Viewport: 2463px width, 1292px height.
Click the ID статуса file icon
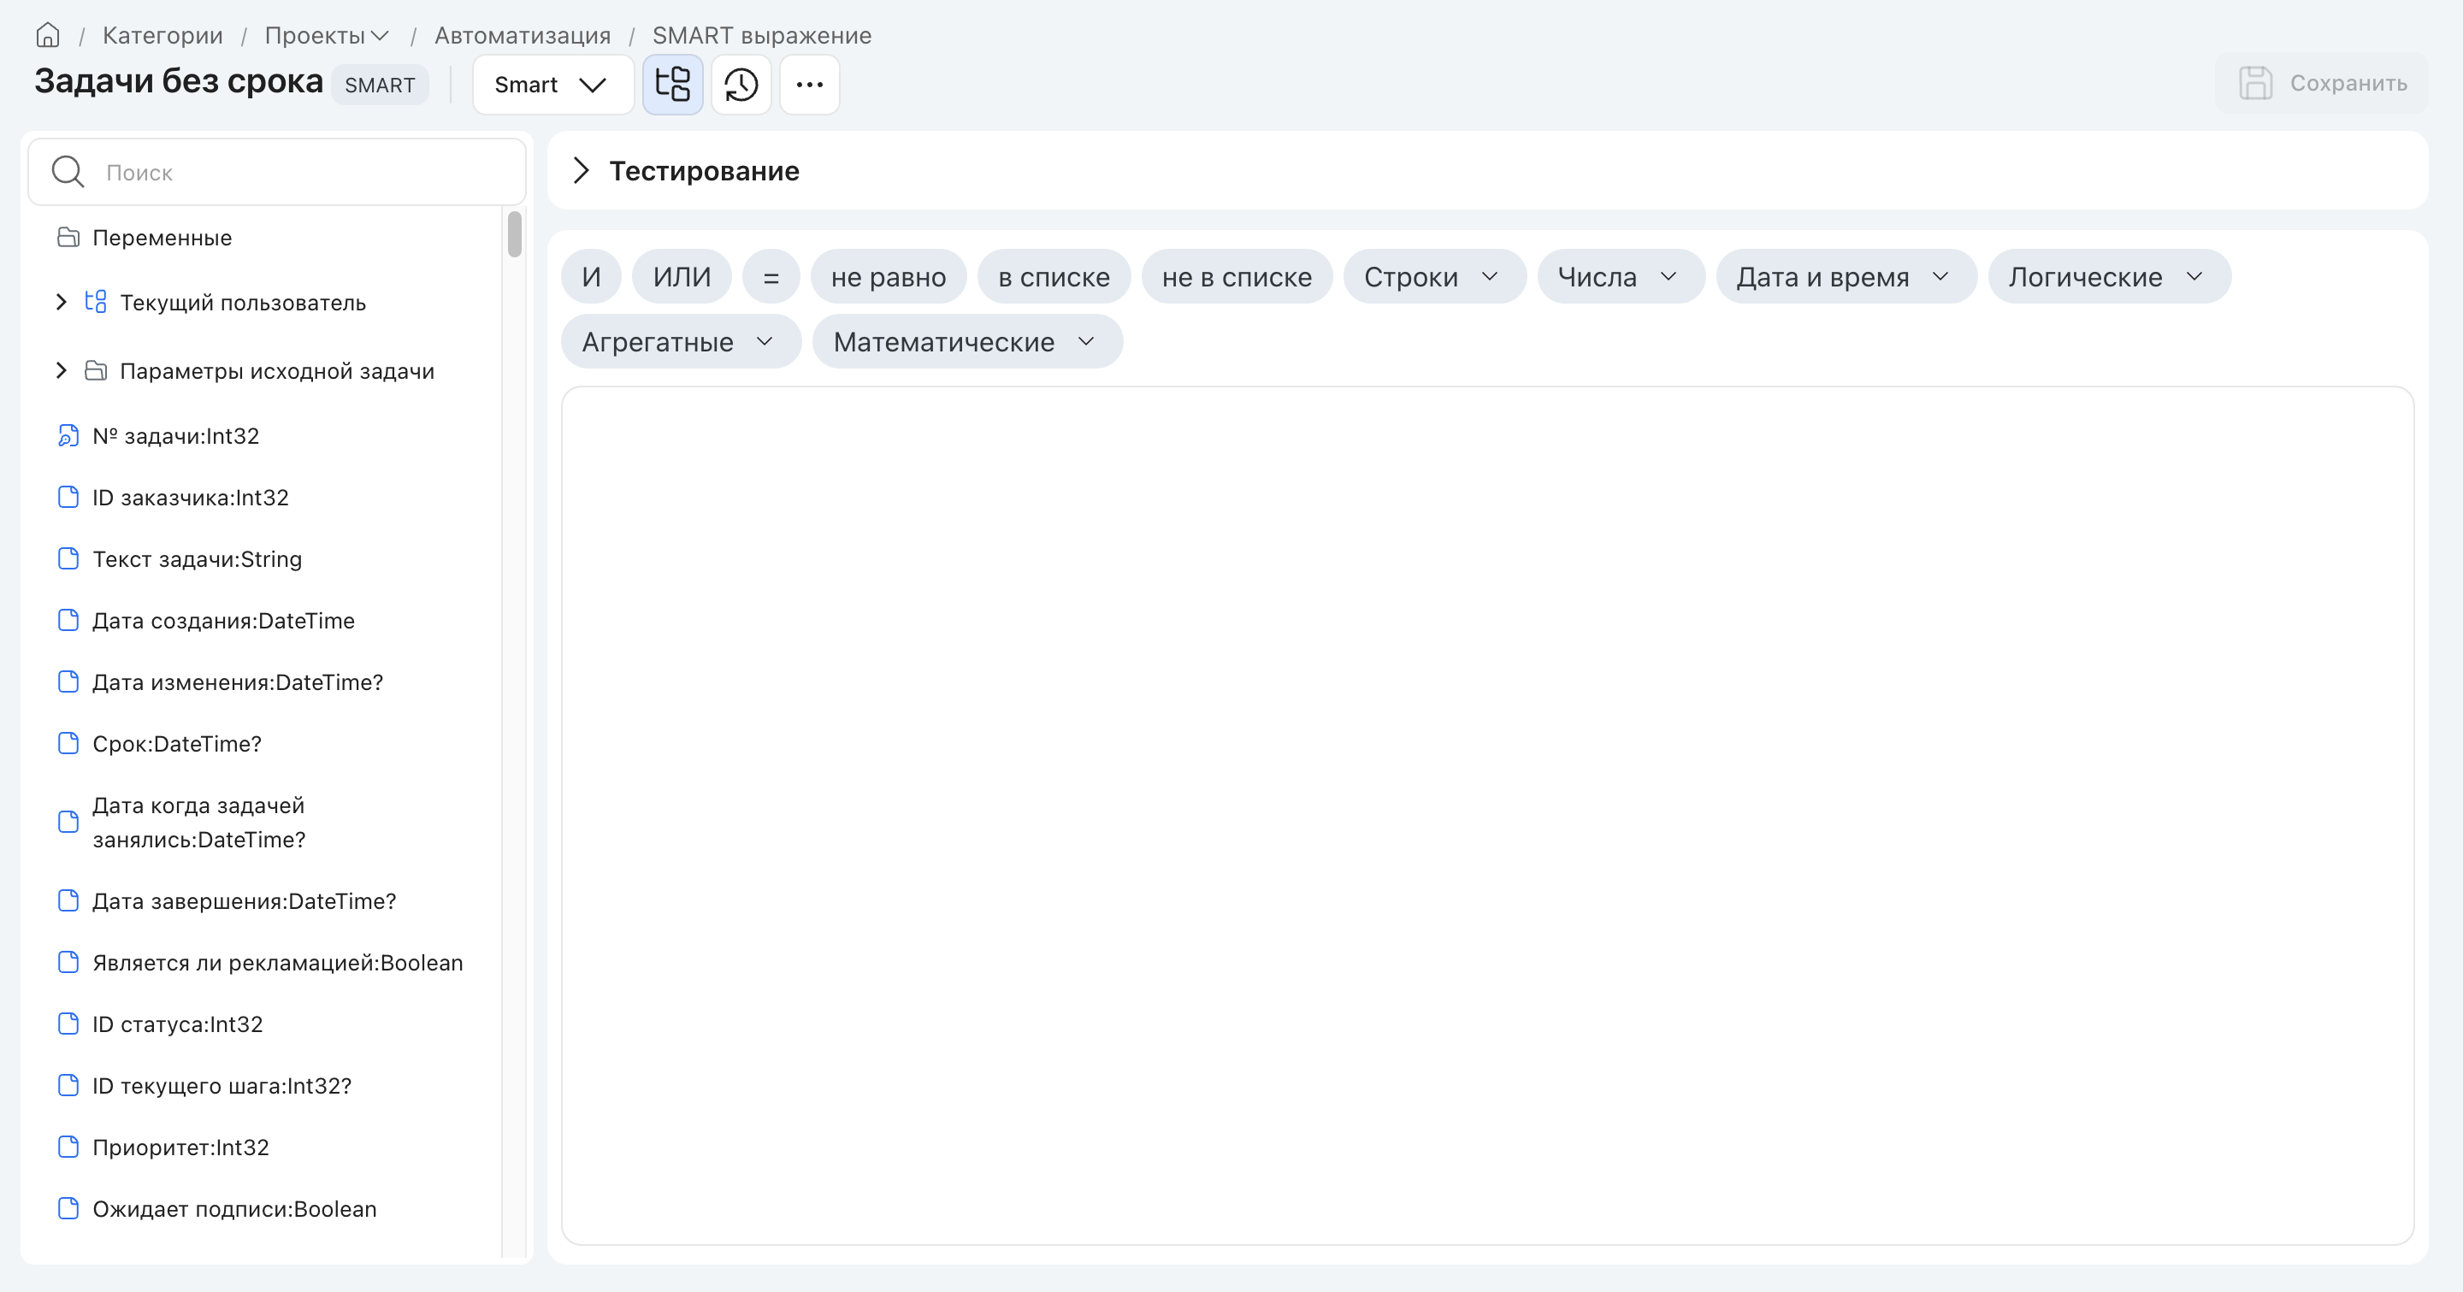pyautogui.click(x=68, y=1024)
